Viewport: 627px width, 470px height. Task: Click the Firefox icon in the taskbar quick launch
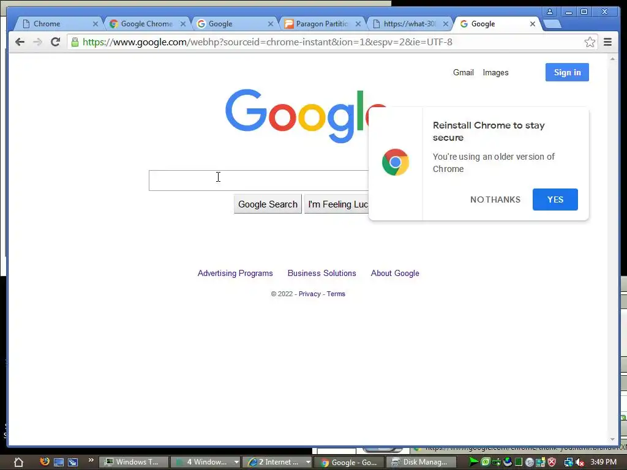point(44,461)
